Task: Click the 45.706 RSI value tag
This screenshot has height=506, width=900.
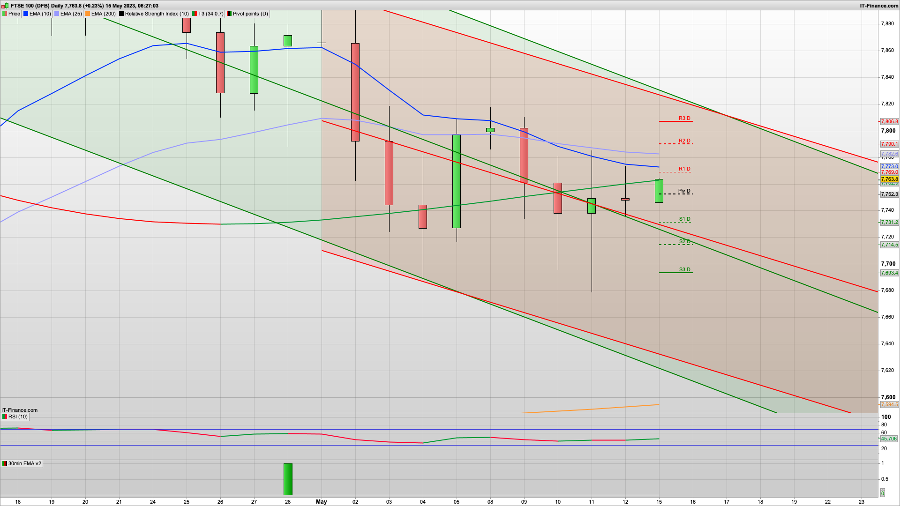Action: coord(888,439)
